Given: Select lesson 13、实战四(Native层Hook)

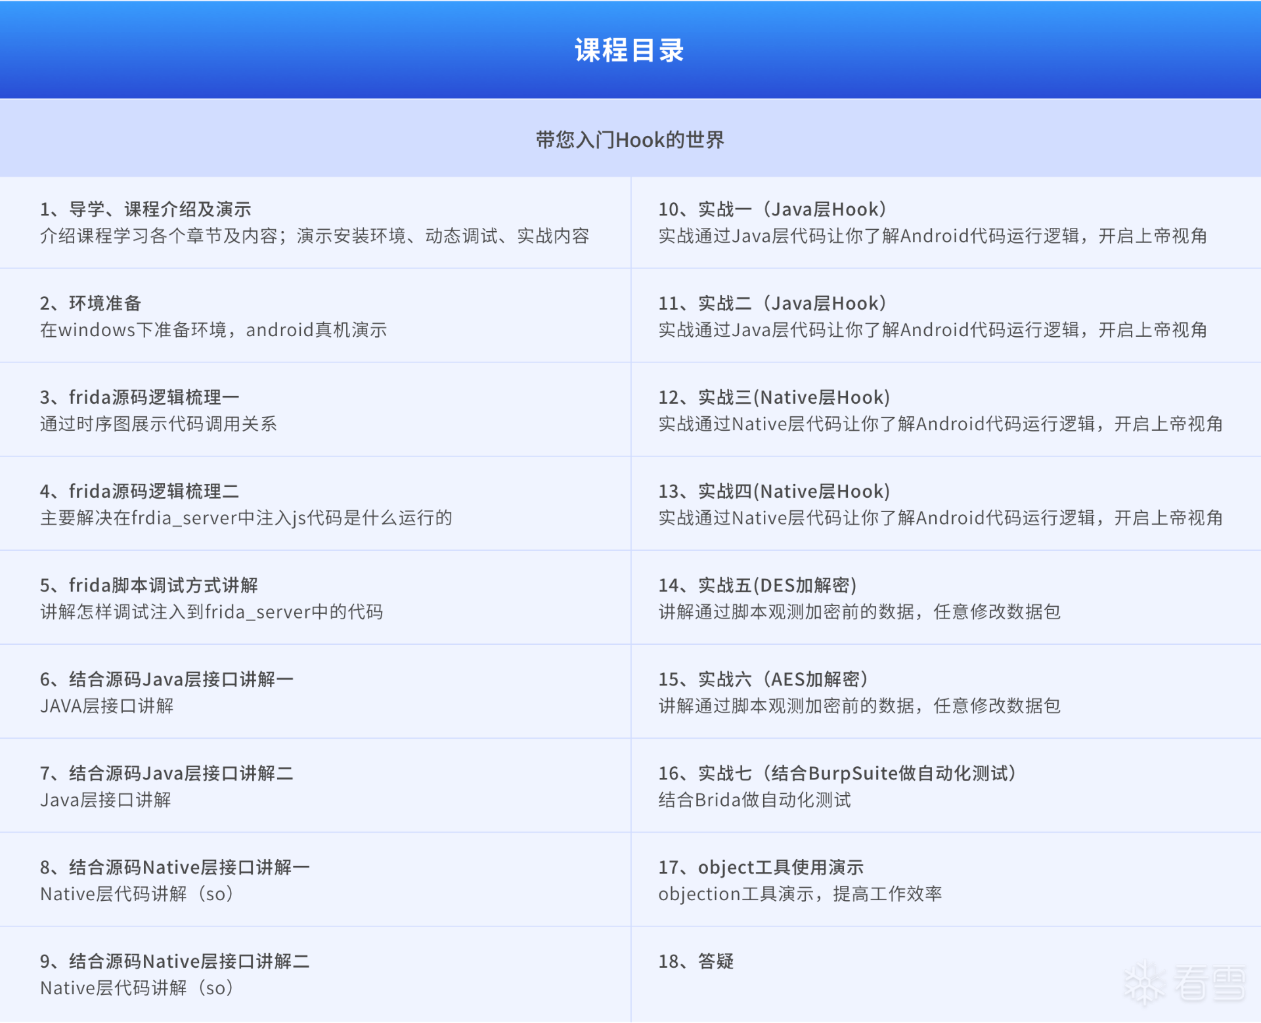Looking at the screenshot, I should 774,491.
